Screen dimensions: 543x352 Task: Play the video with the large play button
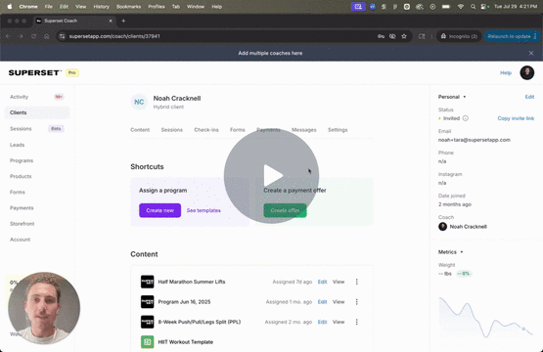pos(271,176)
